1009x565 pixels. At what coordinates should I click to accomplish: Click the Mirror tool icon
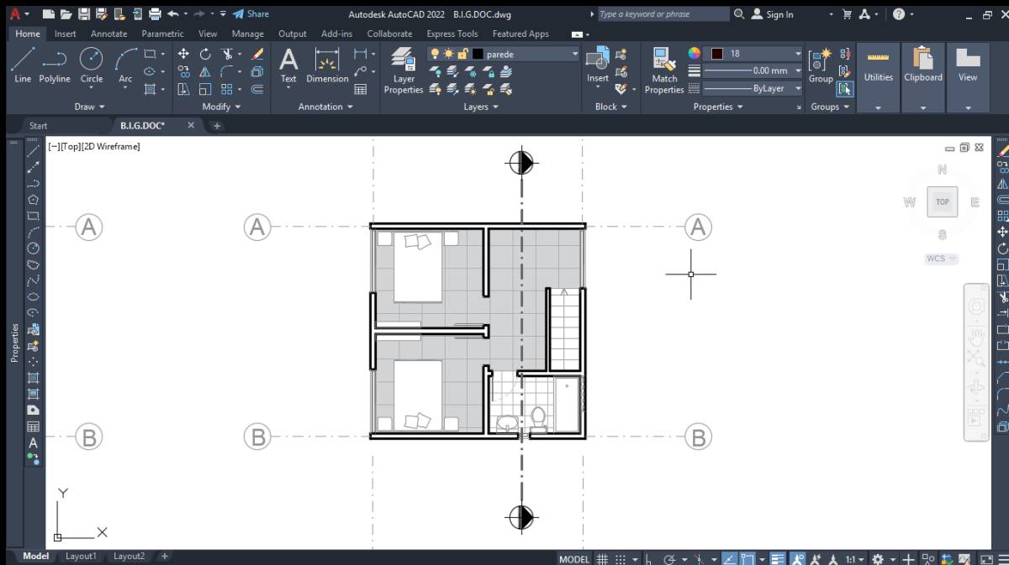pyautogui.click(x=205, y=71)
